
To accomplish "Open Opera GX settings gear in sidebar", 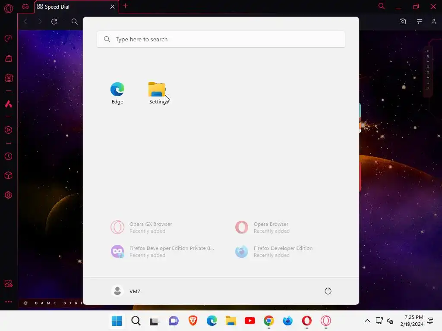I will [9, 195].
